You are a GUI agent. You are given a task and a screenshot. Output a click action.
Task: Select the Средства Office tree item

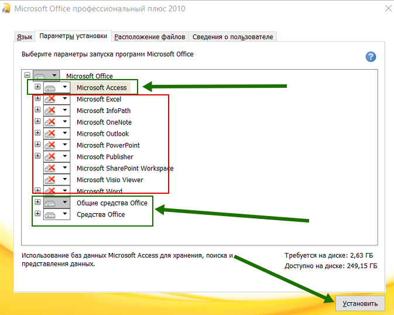(101, 214)
